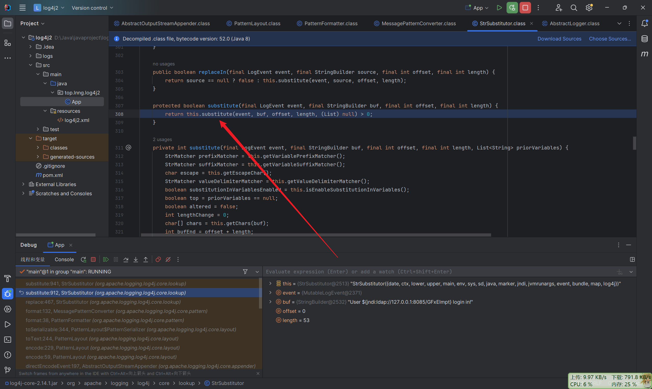Open Code With Me user icon
This screenshot has width=652, height=389.
559,8
